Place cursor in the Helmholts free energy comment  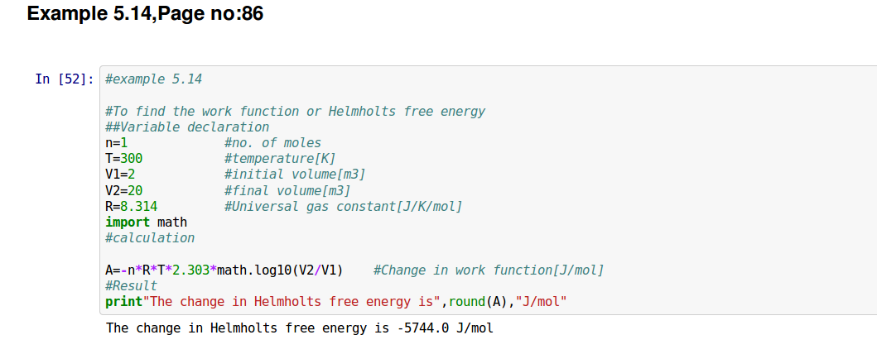[295, 111]
